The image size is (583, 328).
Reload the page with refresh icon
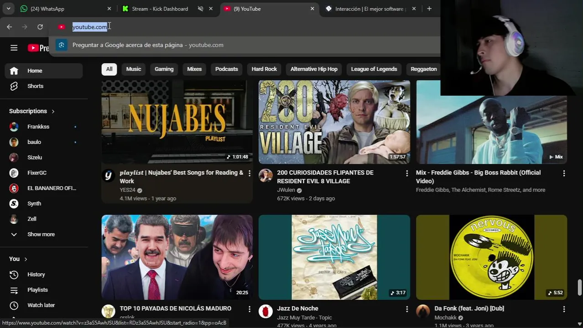(40, 27)
